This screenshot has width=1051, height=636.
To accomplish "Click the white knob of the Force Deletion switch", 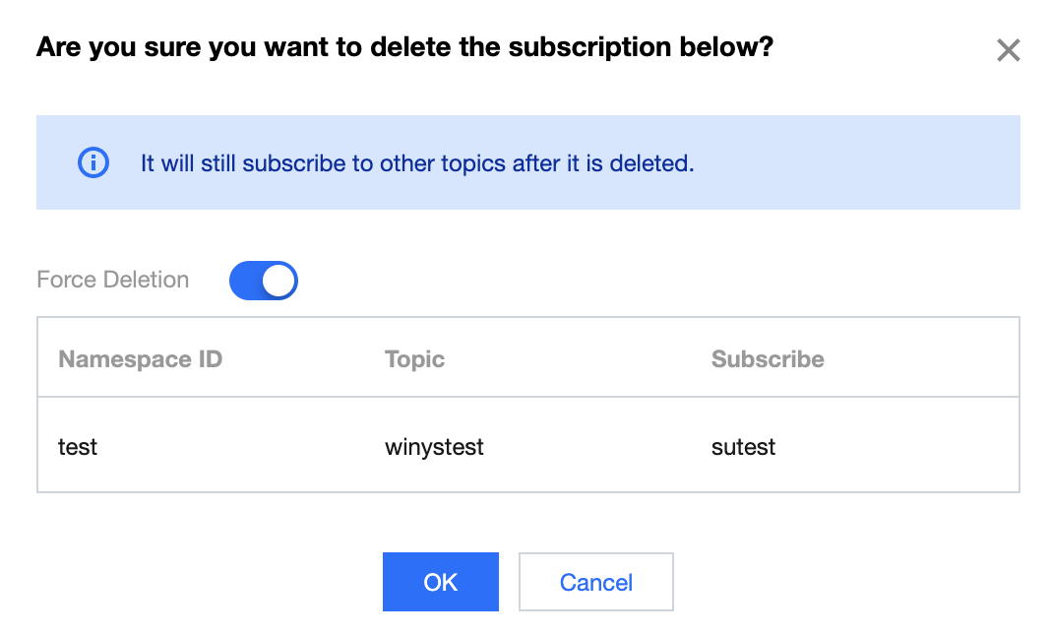I will (x=279, y=281).
